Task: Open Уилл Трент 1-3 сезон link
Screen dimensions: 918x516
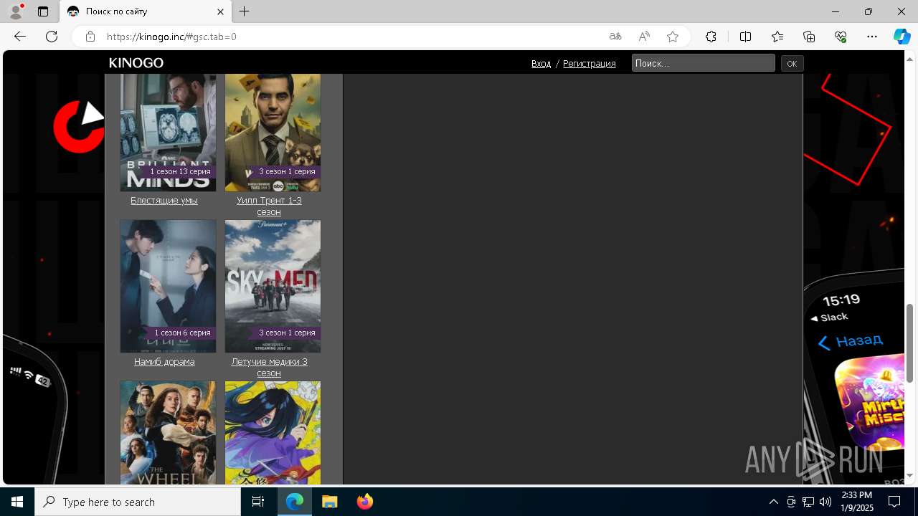Action: pyautogui.click(x=269, y=206)
